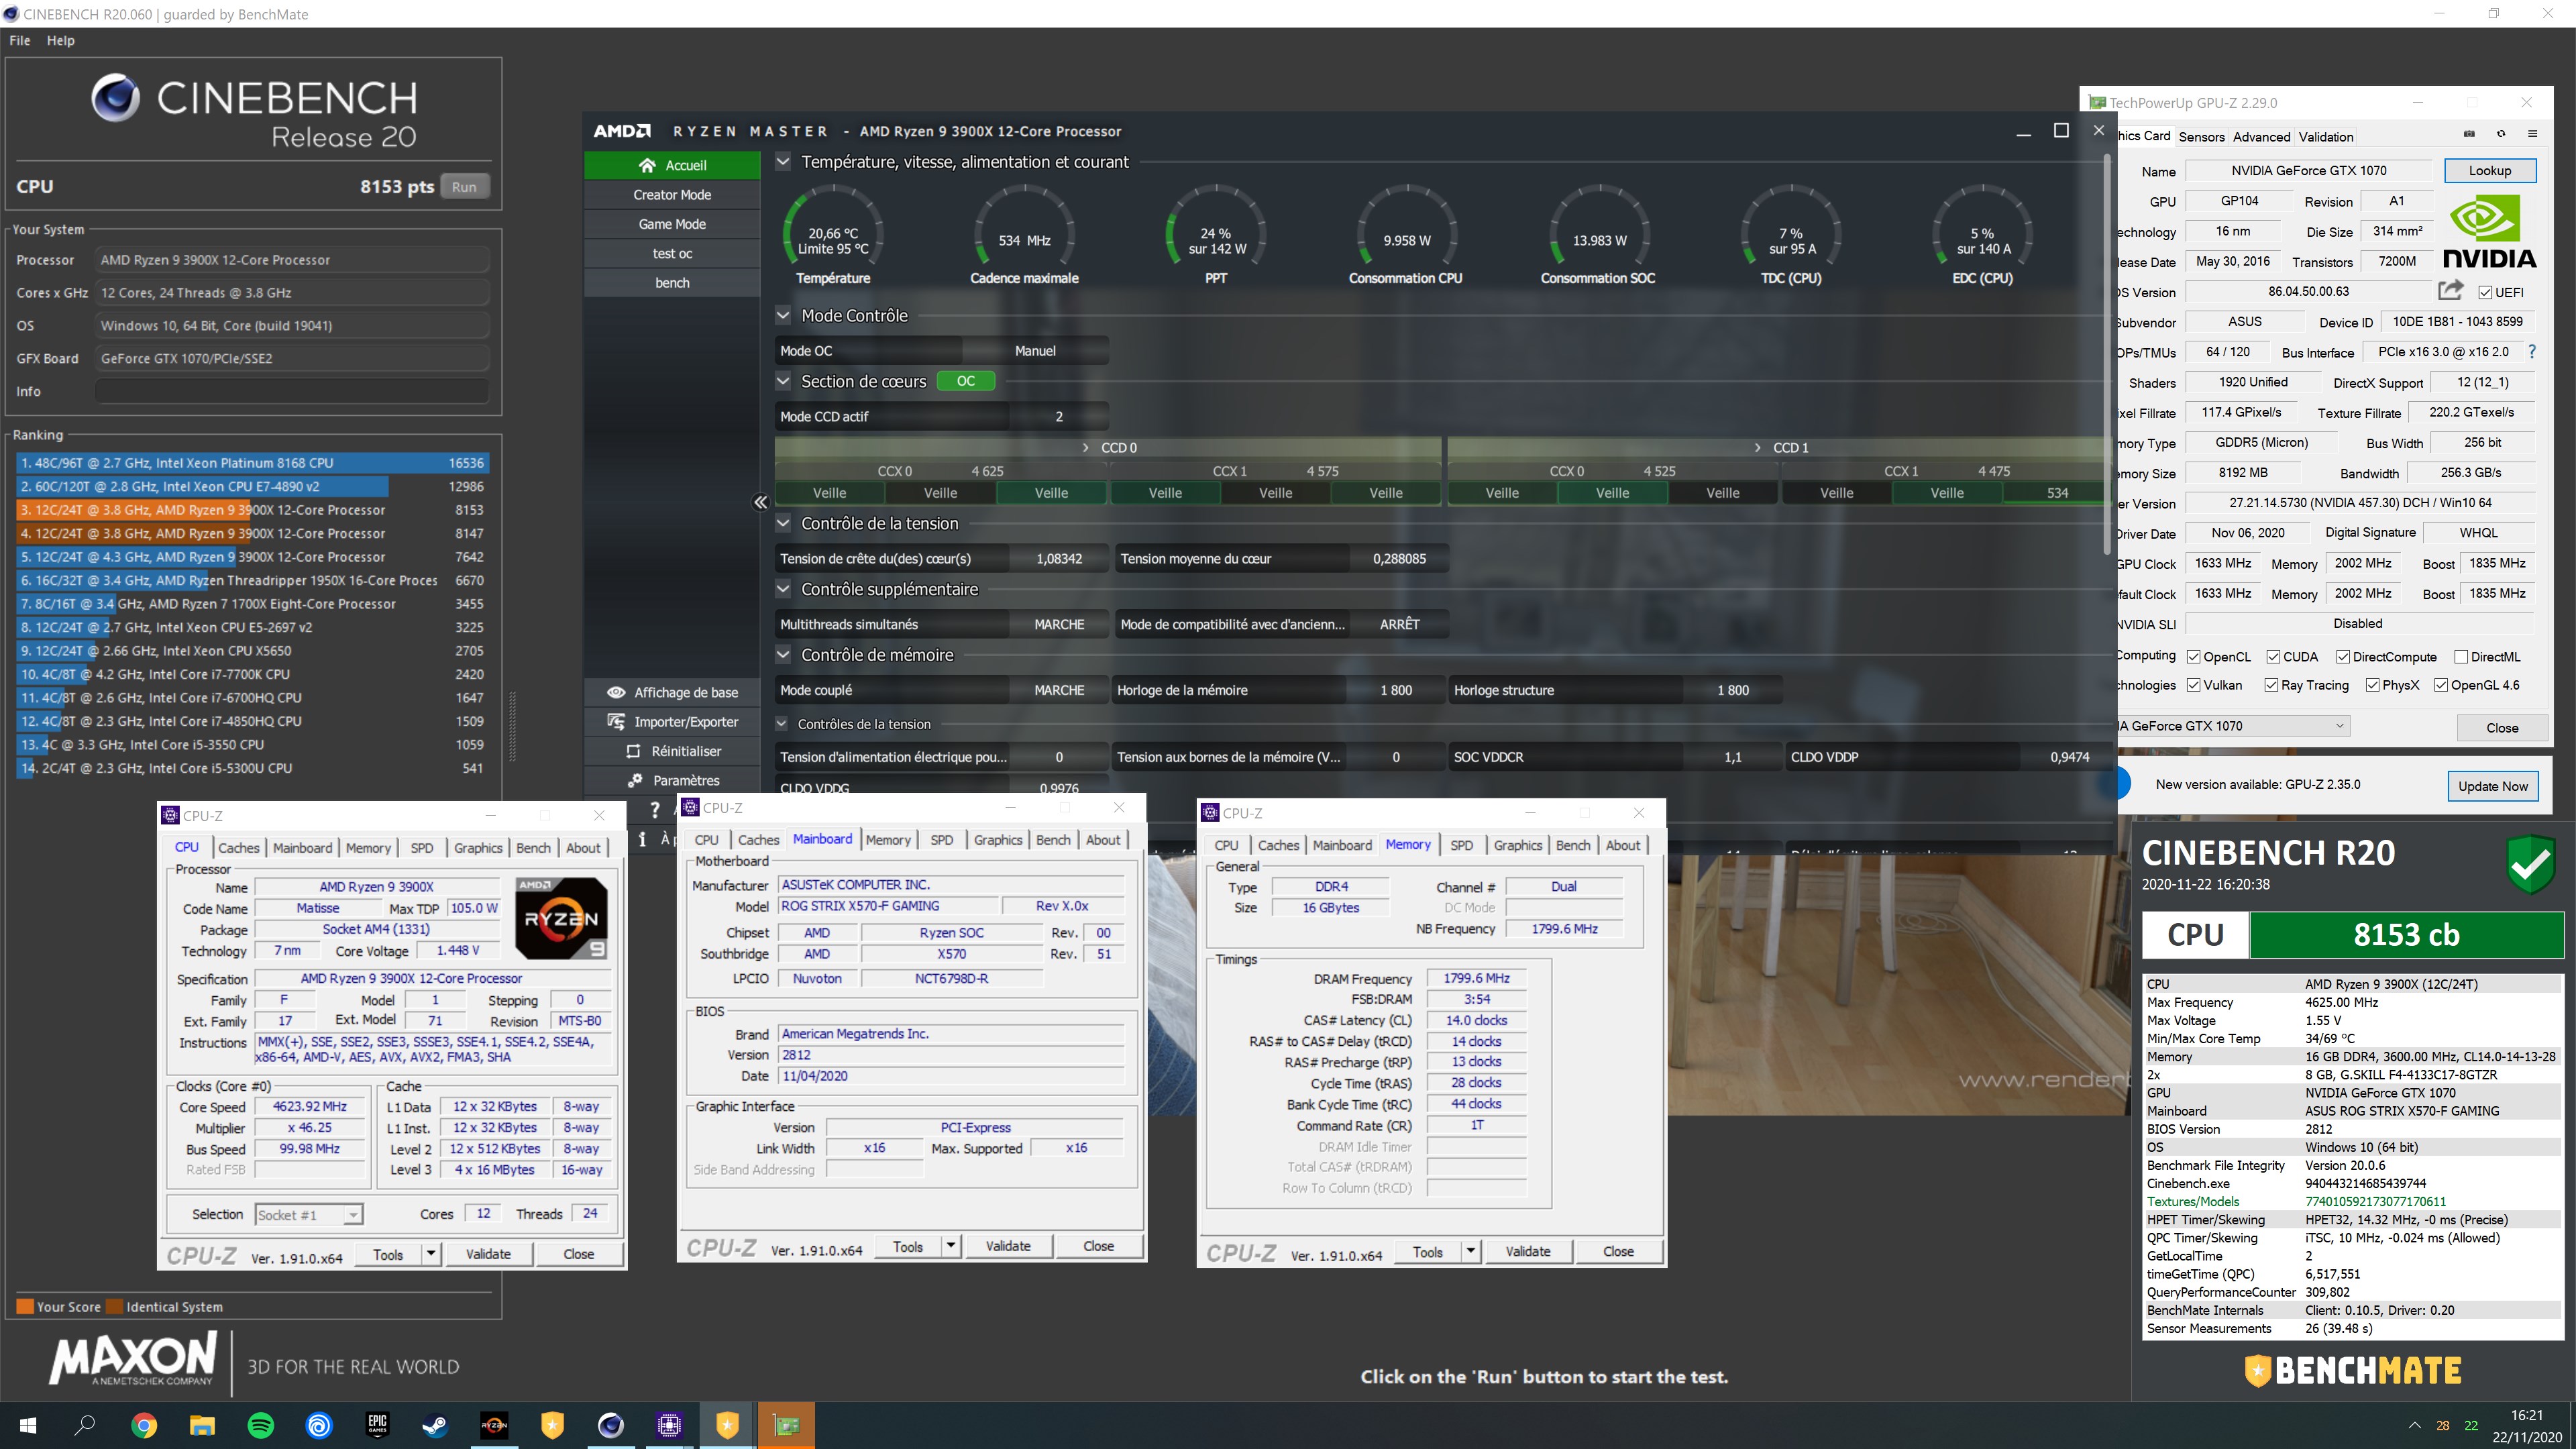Click the eye icon for Affichage de base
This screenshot has width=2576, height=1449.
coord(616,692)
